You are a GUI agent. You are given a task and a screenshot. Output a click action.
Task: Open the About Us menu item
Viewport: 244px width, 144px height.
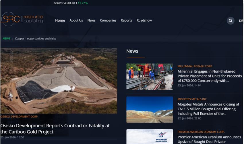pyautogui.click(x=76, y=20)
